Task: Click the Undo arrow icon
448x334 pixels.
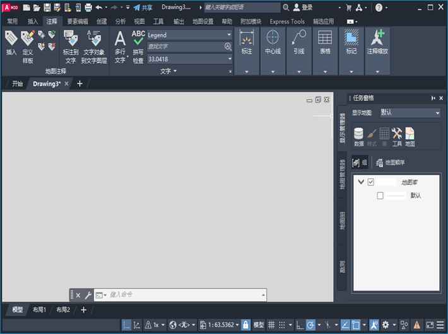Action: click(99, 8)
